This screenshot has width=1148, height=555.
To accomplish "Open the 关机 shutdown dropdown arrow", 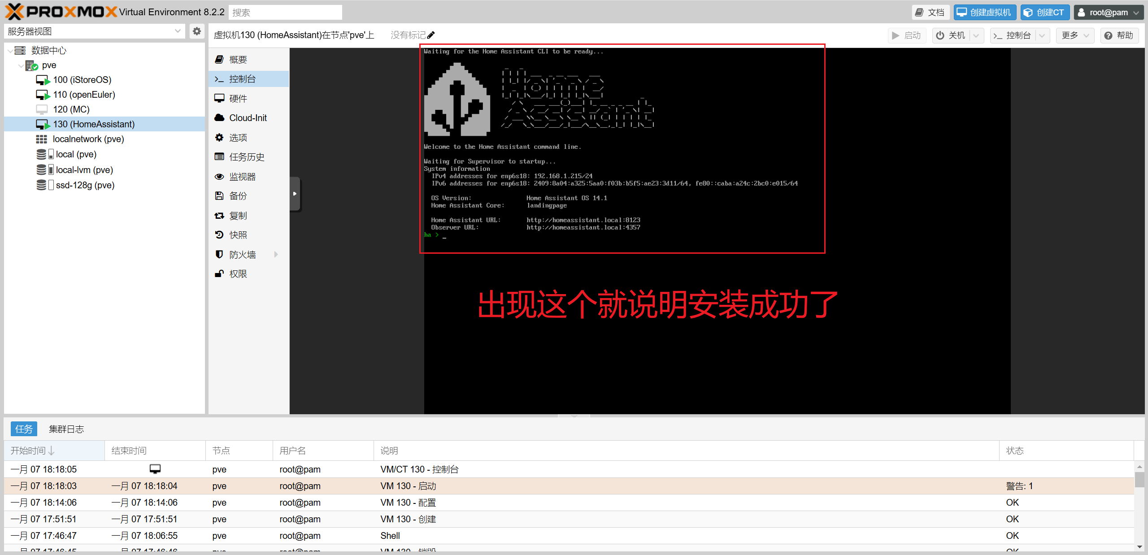I will (976, 35).
